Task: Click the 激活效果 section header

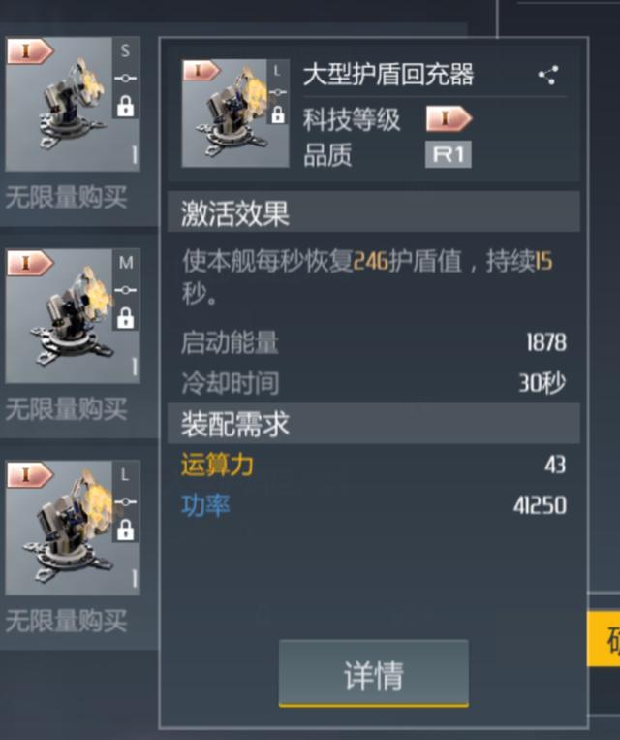Action: pos(373,211)
